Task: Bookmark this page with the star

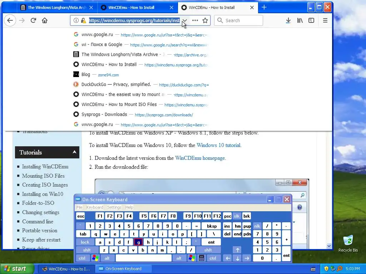Action: click(x=205, y=20)
